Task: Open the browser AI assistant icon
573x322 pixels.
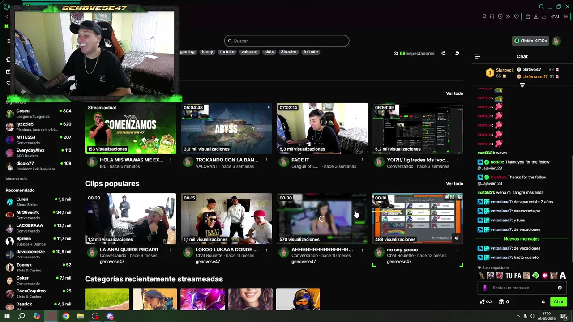Action: tap(555, 17)
